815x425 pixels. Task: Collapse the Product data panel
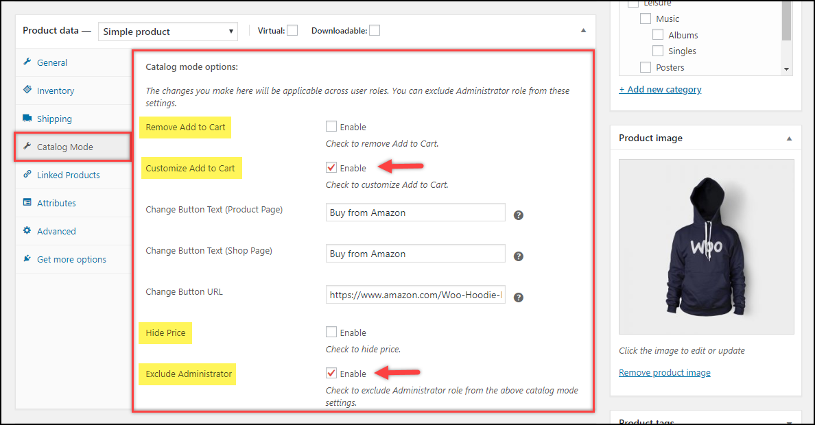583,31
